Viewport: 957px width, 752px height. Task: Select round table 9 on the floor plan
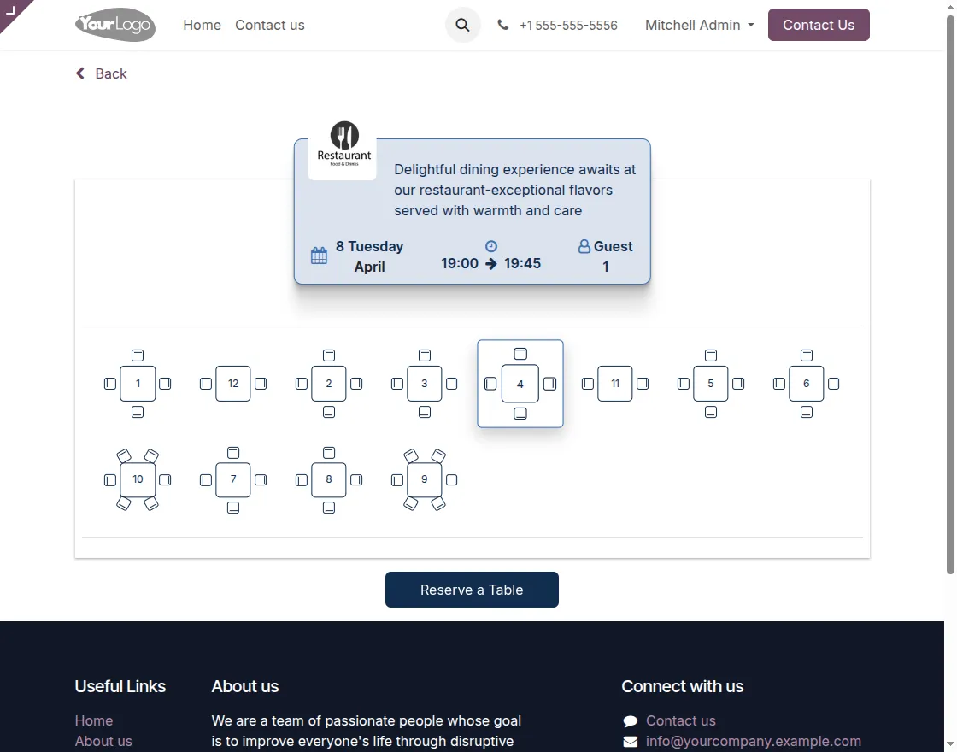pos(424,479)
